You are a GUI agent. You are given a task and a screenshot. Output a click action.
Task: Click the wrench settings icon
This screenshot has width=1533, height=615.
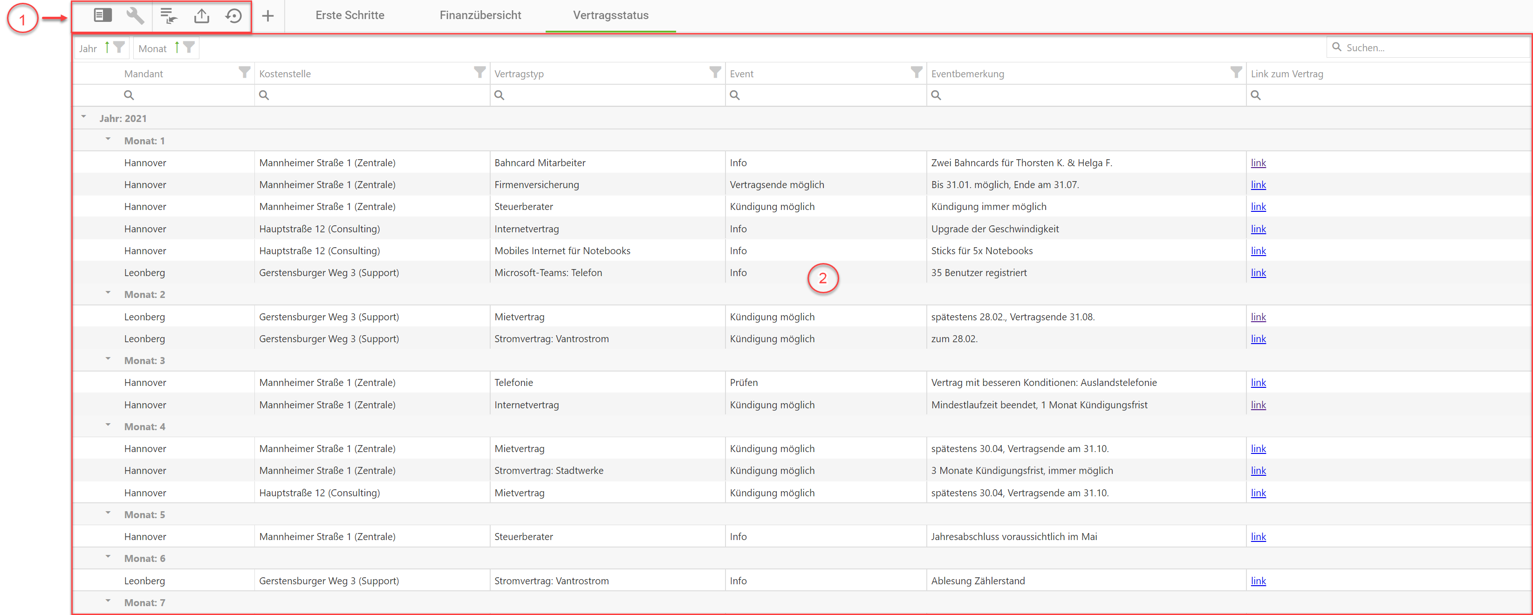coord(135,15)
